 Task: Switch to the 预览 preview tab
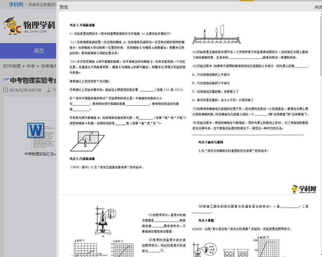point(63,7)
